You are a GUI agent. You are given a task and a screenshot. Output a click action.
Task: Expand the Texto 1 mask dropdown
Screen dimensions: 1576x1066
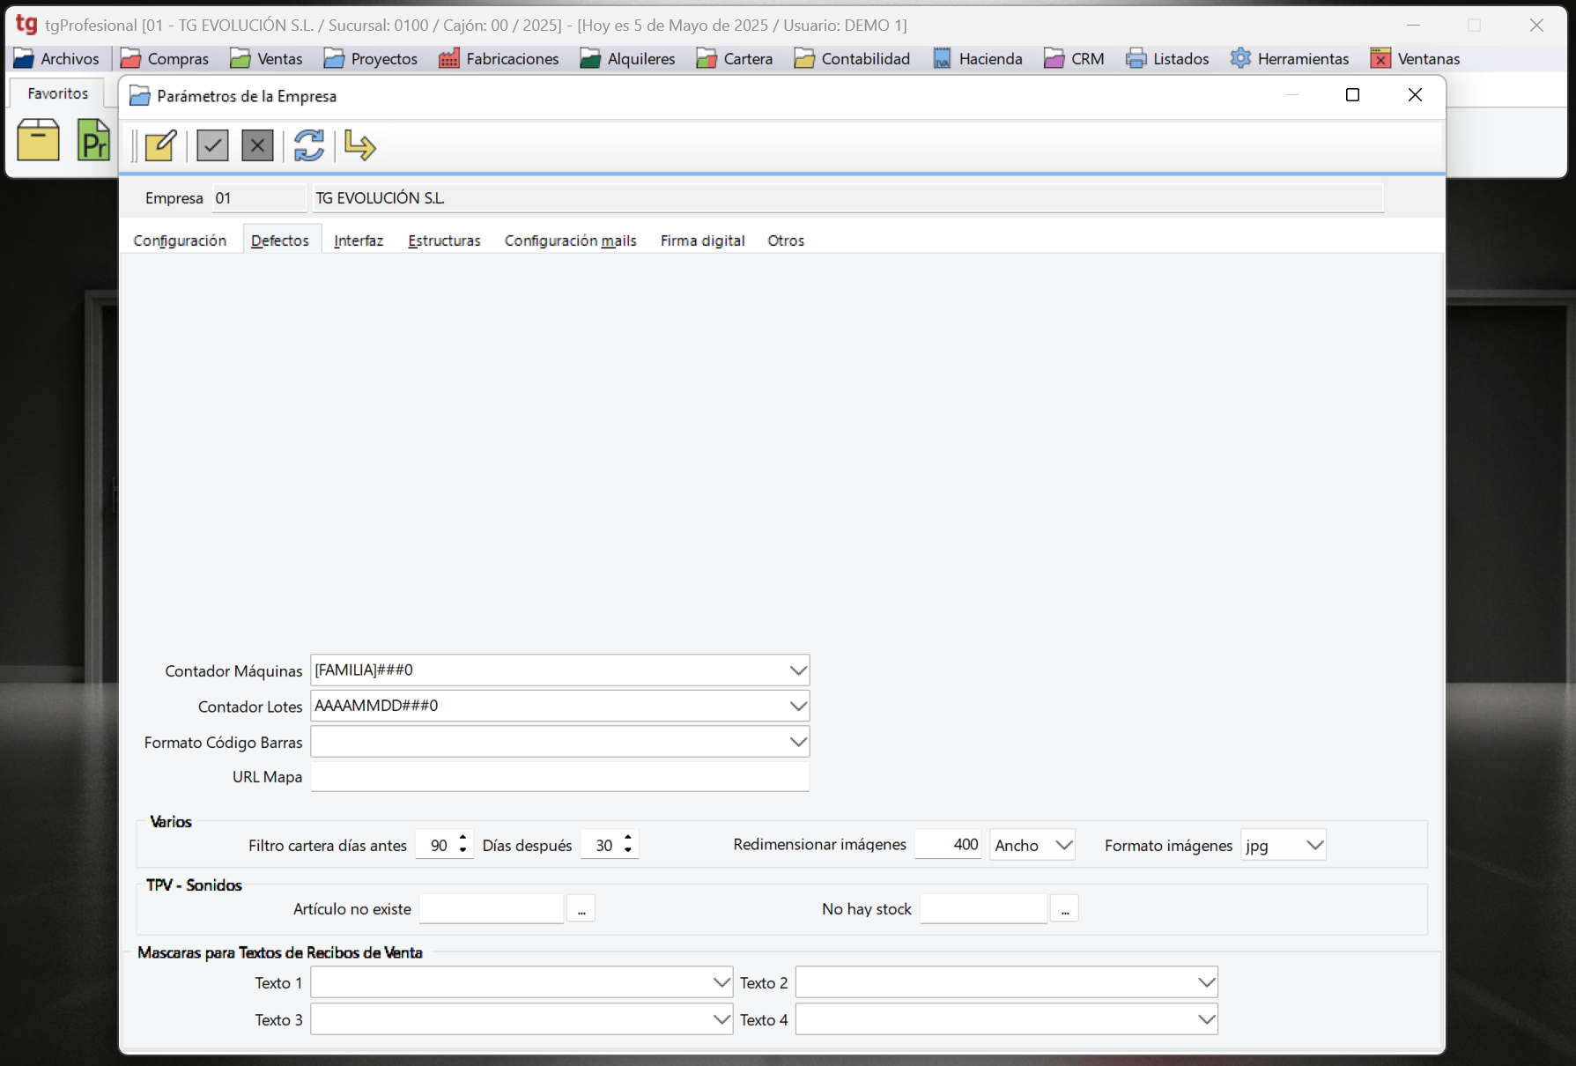pos(721,982)
